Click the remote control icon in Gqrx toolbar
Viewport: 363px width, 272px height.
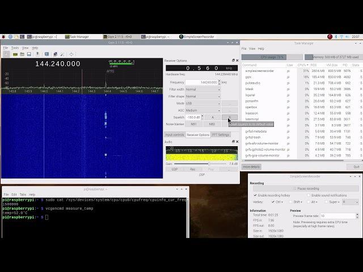click(55, 54)
